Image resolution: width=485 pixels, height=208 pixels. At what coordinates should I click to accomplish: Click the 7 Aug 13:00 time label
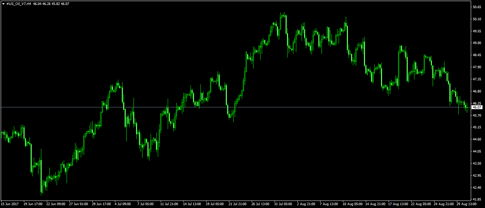click(x=328, y=204)
